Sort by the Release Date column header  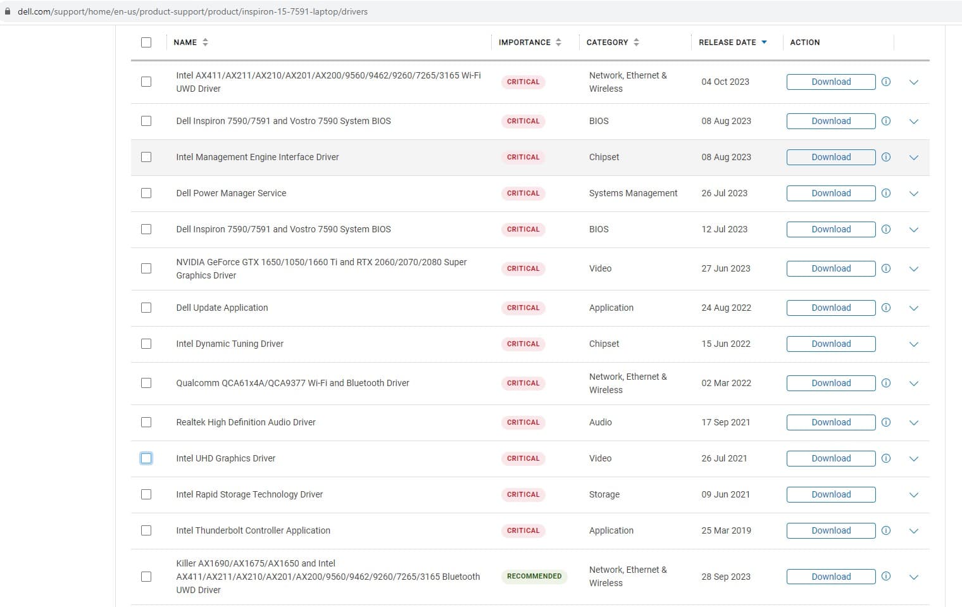tap(727, 42)
